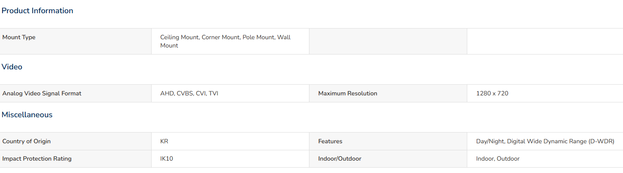The height and width of the screenshot is (173, 623).
Task: Select the Country of Origin label
Action: pos(27,141)
